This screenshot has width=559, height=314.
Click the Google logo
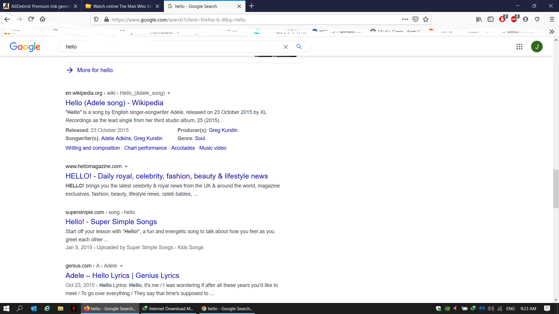(x=25, y=47)
